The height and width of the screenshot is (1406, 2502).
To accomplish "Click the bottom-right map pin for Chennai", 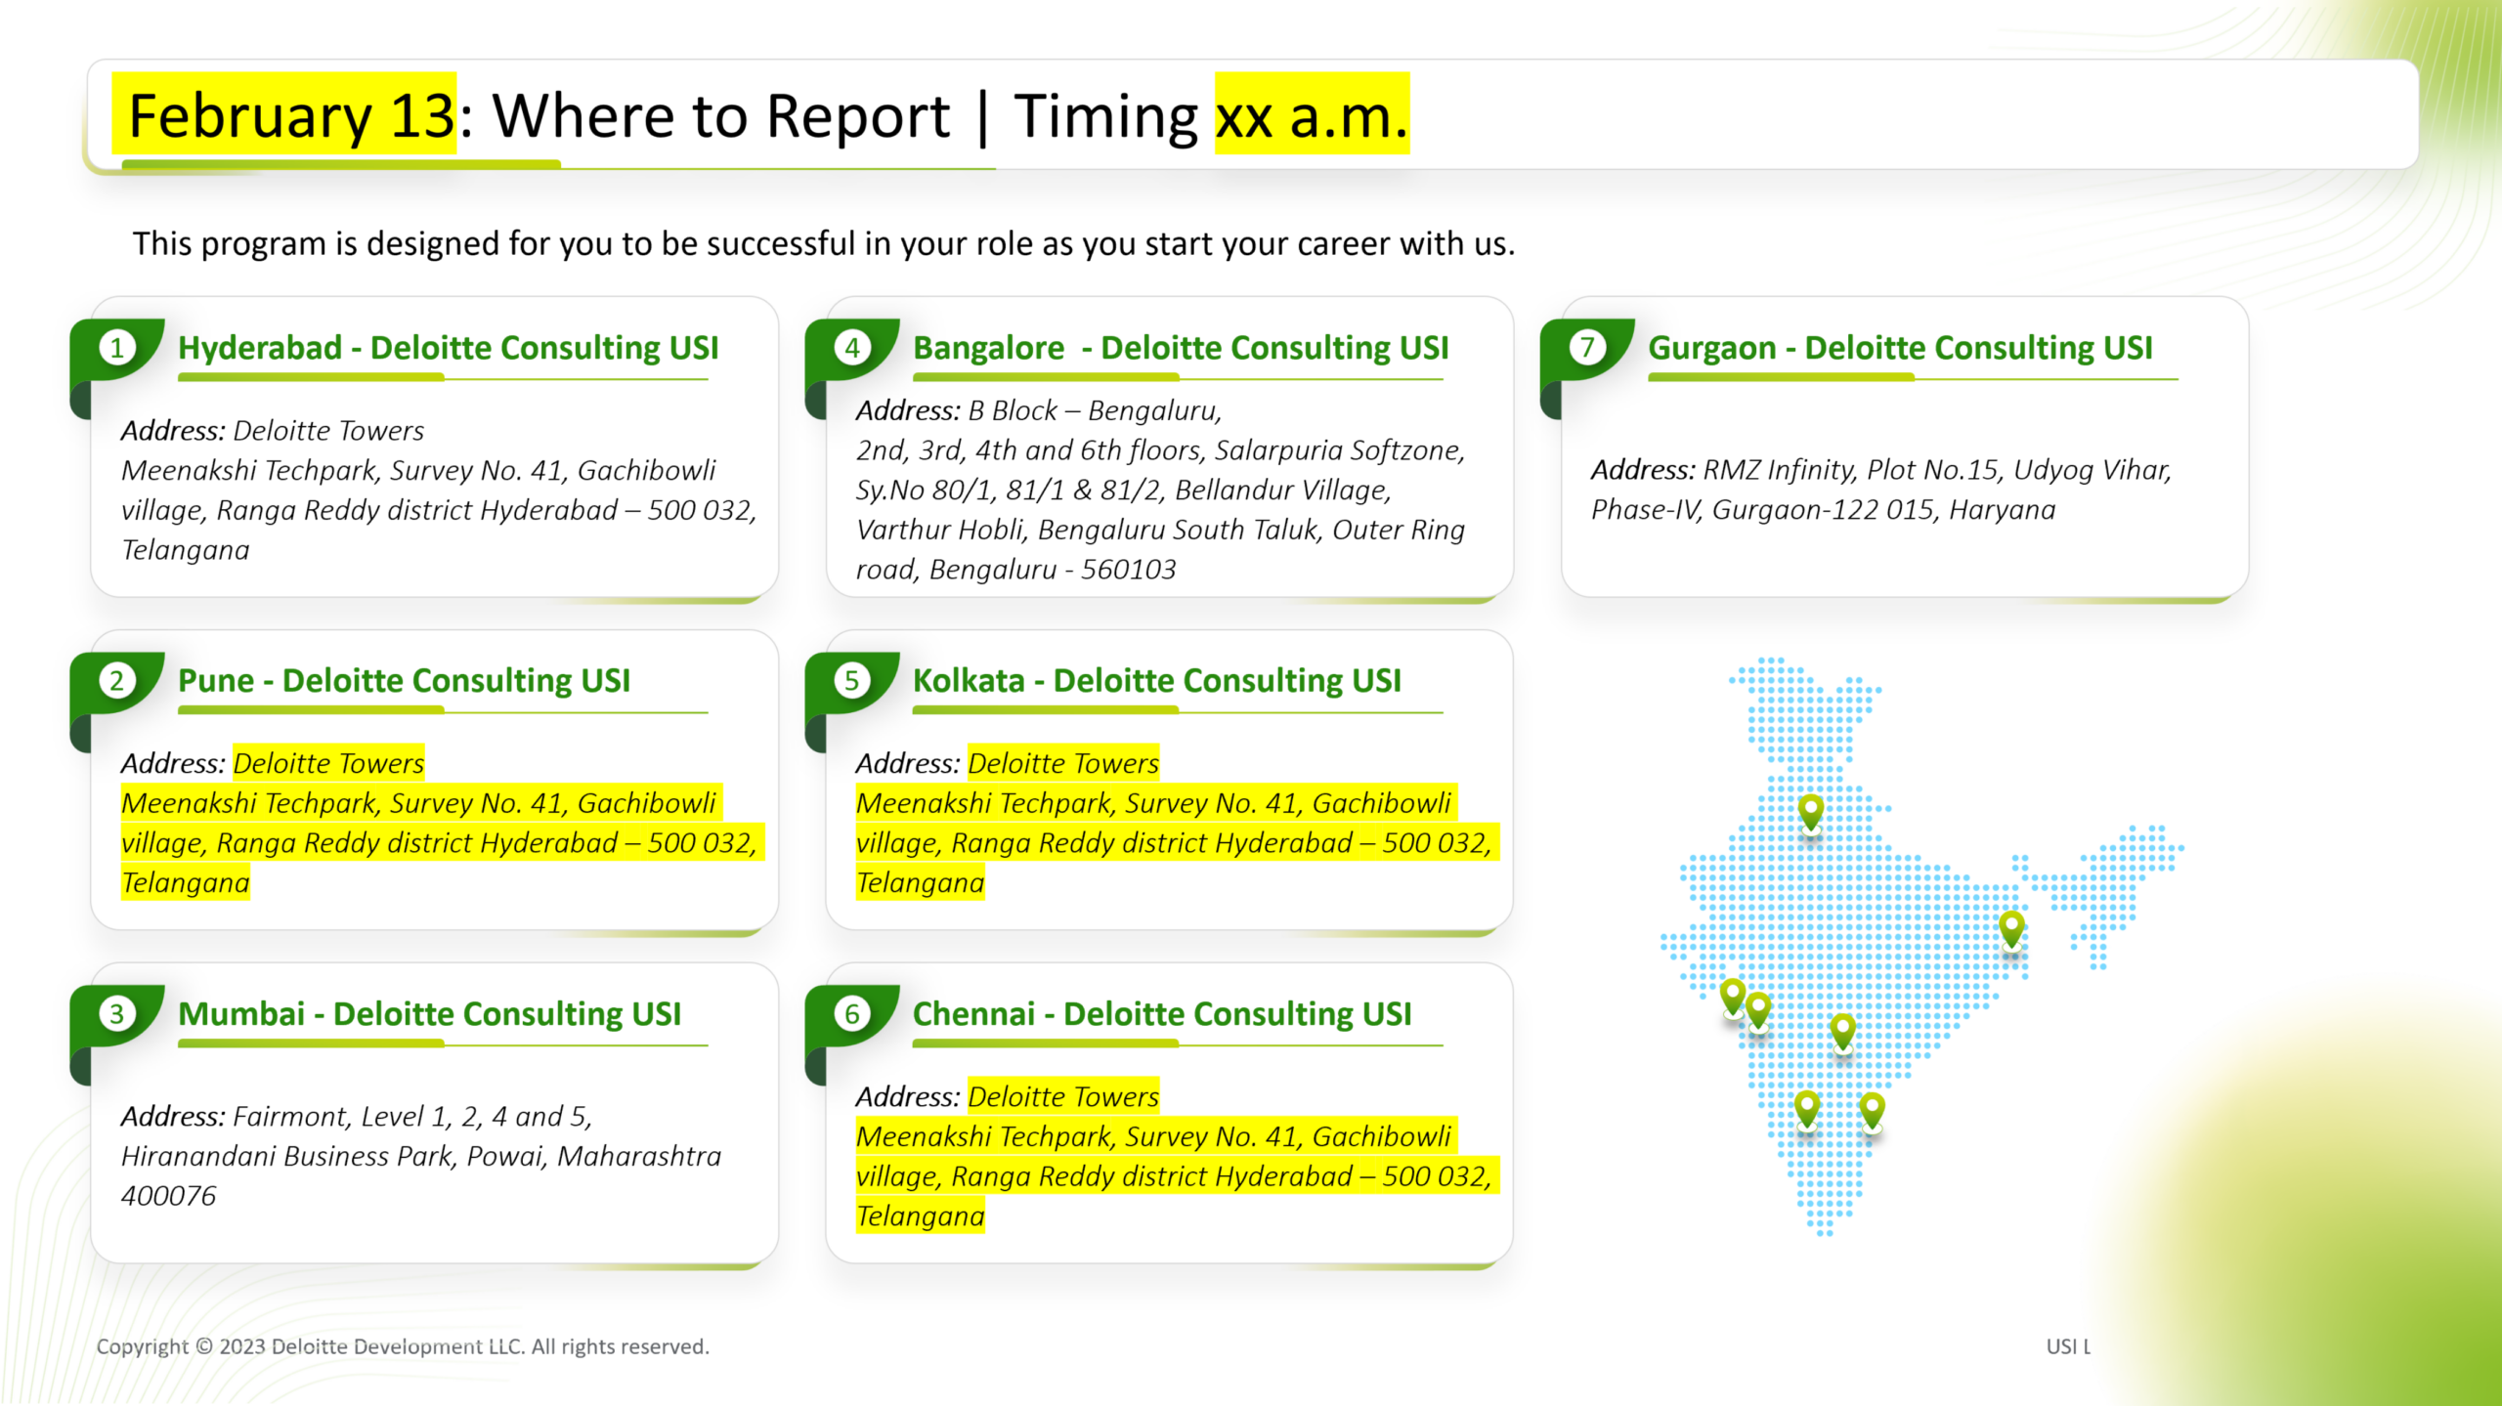I will [x=1872, y=1109].
